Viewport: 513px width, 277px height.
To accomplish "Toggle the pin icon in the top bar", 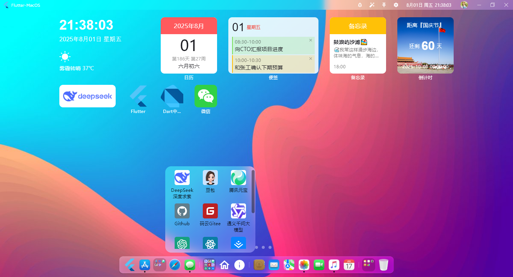I will click(384, 5).
